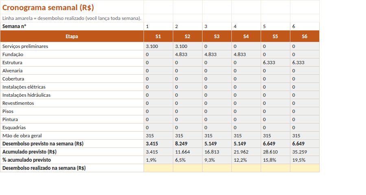The width and height of the screenshot is (366, 195).
Task: Select 'Desembolso realizado na semana (R$)' label
Action: tap(72, 168)
